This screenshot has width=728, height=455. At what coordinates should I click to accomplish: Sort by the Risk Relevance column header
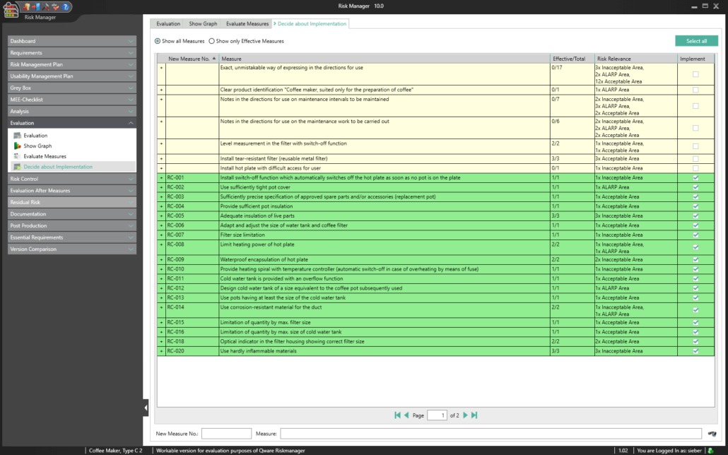pos(636,59)
